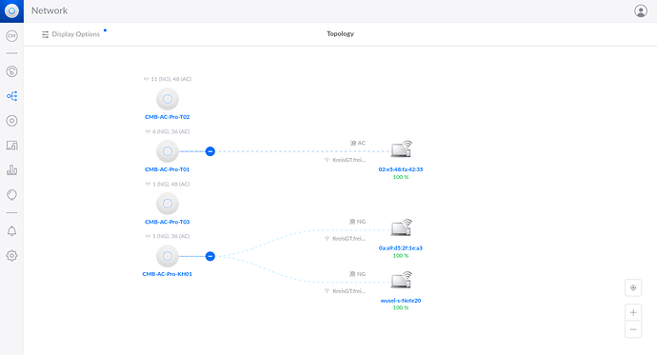Zoom out the topology map

[x=633, y=329]
